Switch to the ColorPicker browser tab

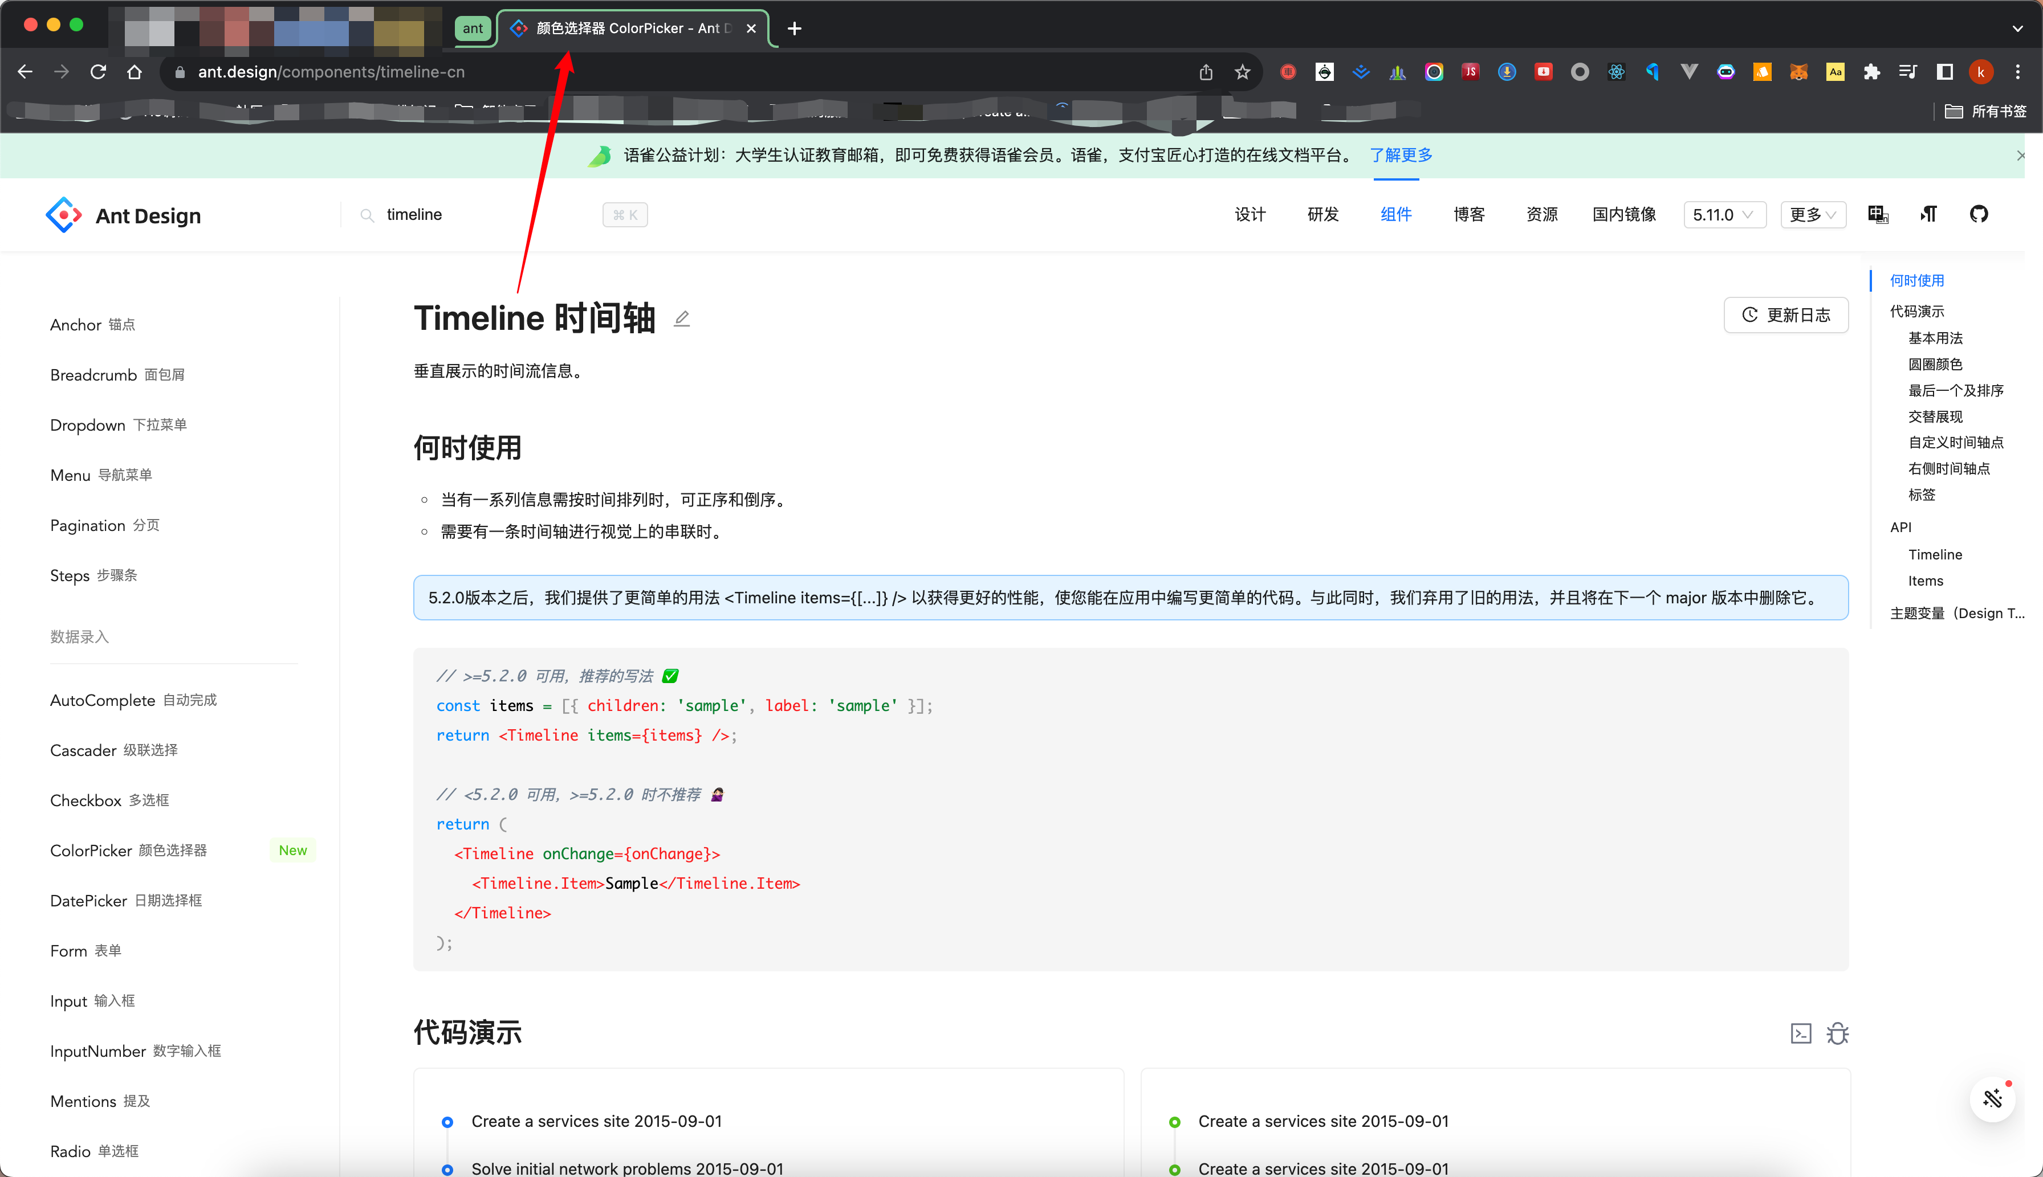point(623,27)
